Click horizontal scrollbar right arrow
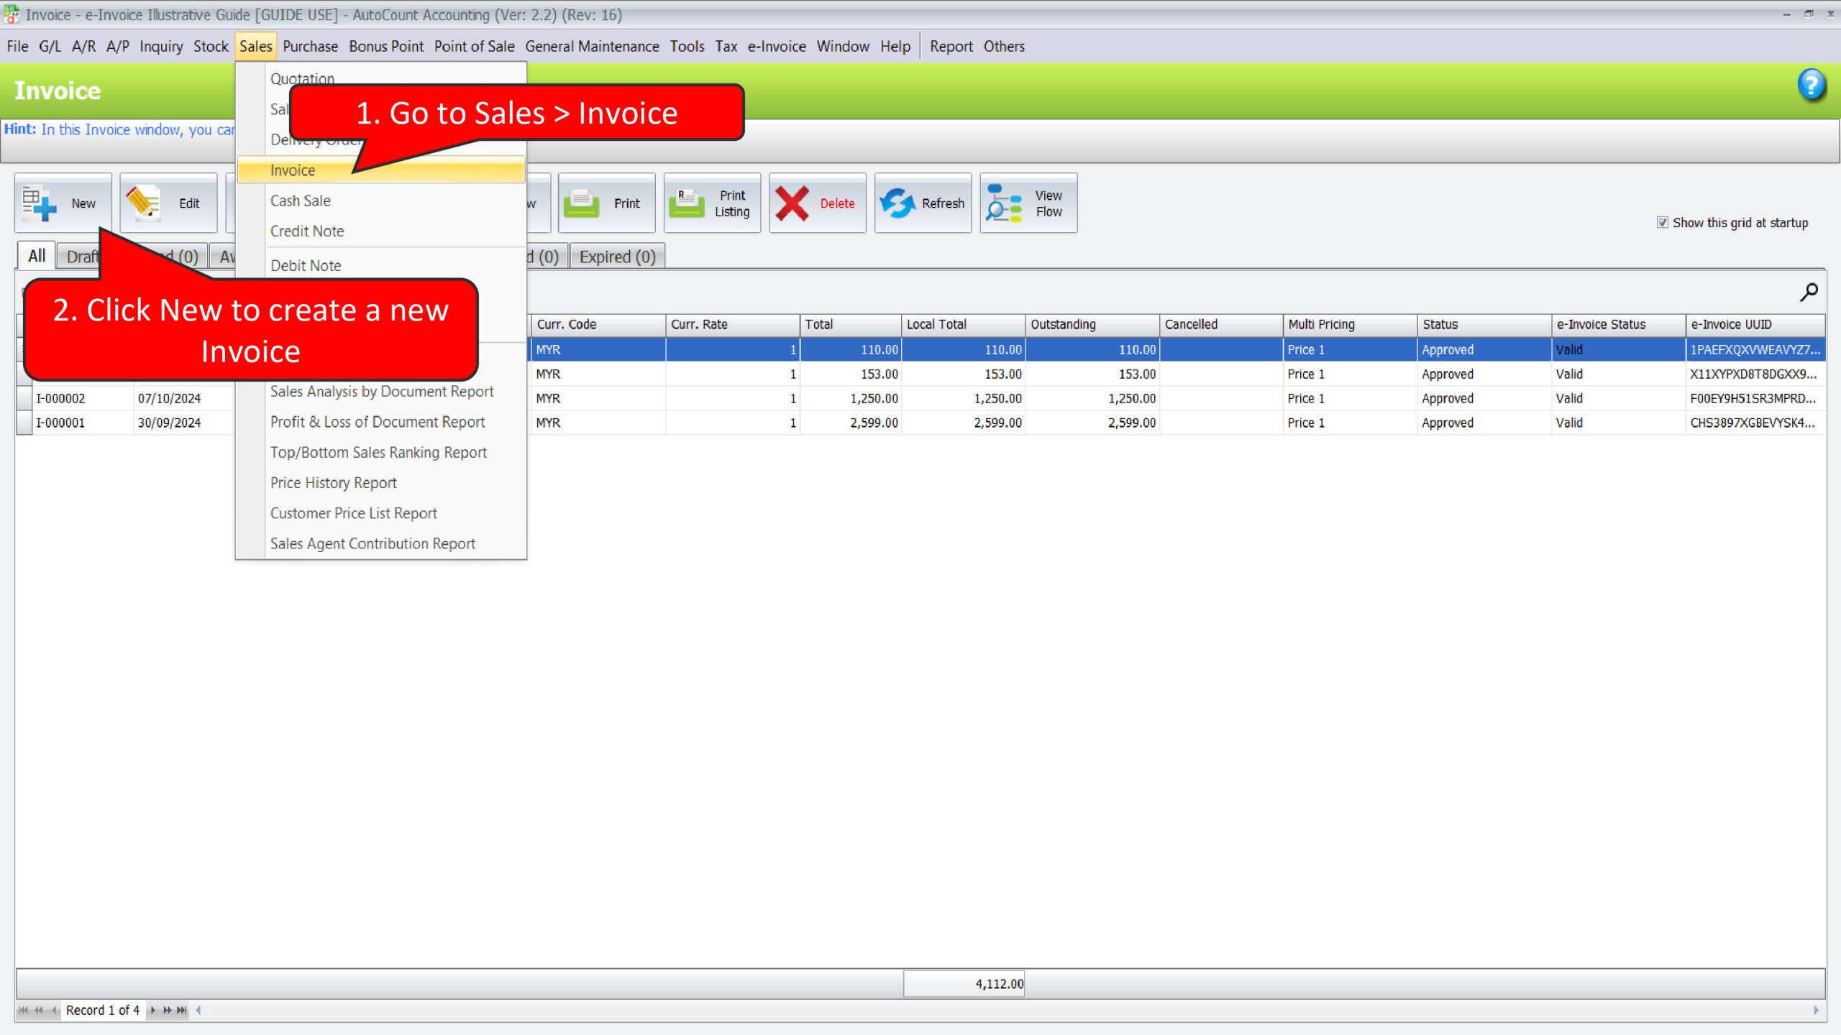Image resolution: width=1841 pixels, height=1035 pixels. click(x=1816, y=1010)
